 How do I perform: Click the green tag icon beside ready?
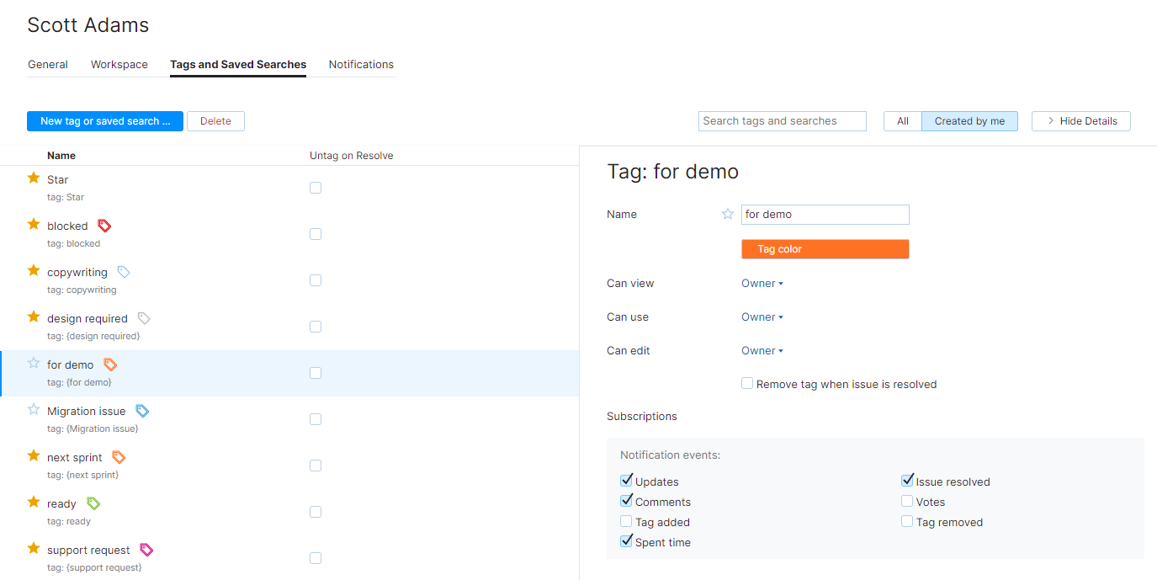93,503
